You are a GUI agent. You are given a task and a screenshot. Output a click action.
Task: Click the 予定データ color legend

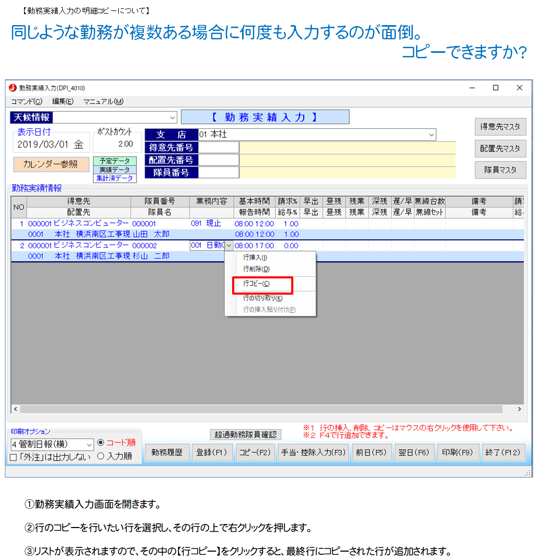(115, 161)
